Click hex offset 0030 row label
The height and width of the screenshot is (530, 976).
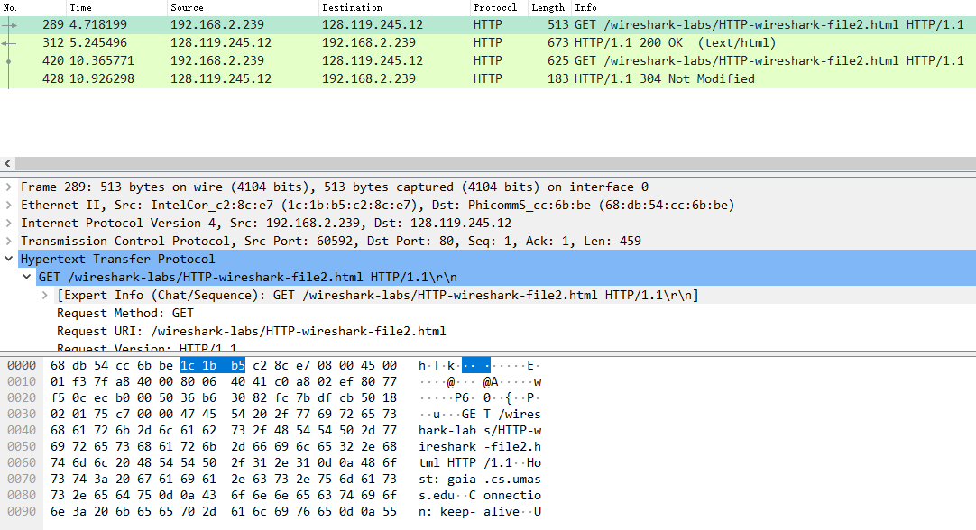pyautogui.click(x=22, y=415)
